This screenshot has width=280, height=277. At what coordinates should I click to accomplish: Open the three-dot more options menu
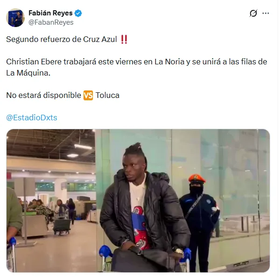[x=266, y=13]
